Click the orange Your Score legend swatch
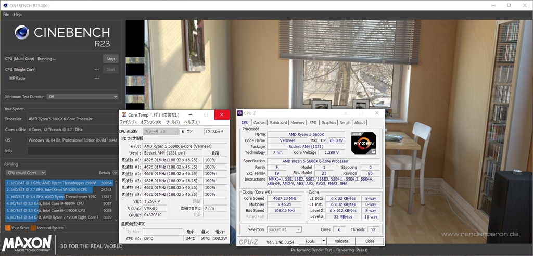 click(x=7, y=228)
